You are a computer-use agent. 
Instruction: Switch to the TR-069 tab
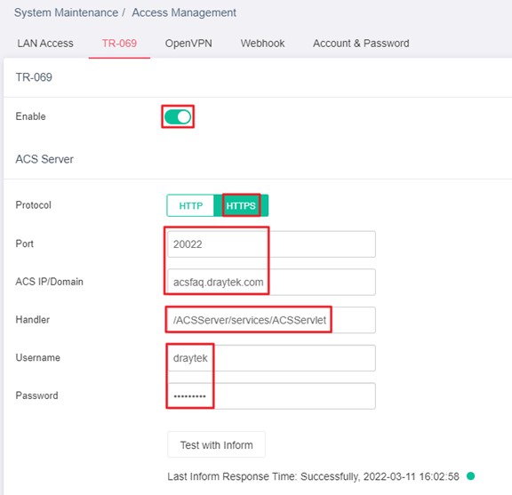119,44
